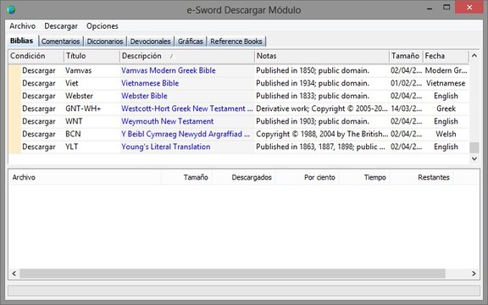Click Descargar status in WNT row
Viewport: 488px width, 305px height.
point(39,122)
